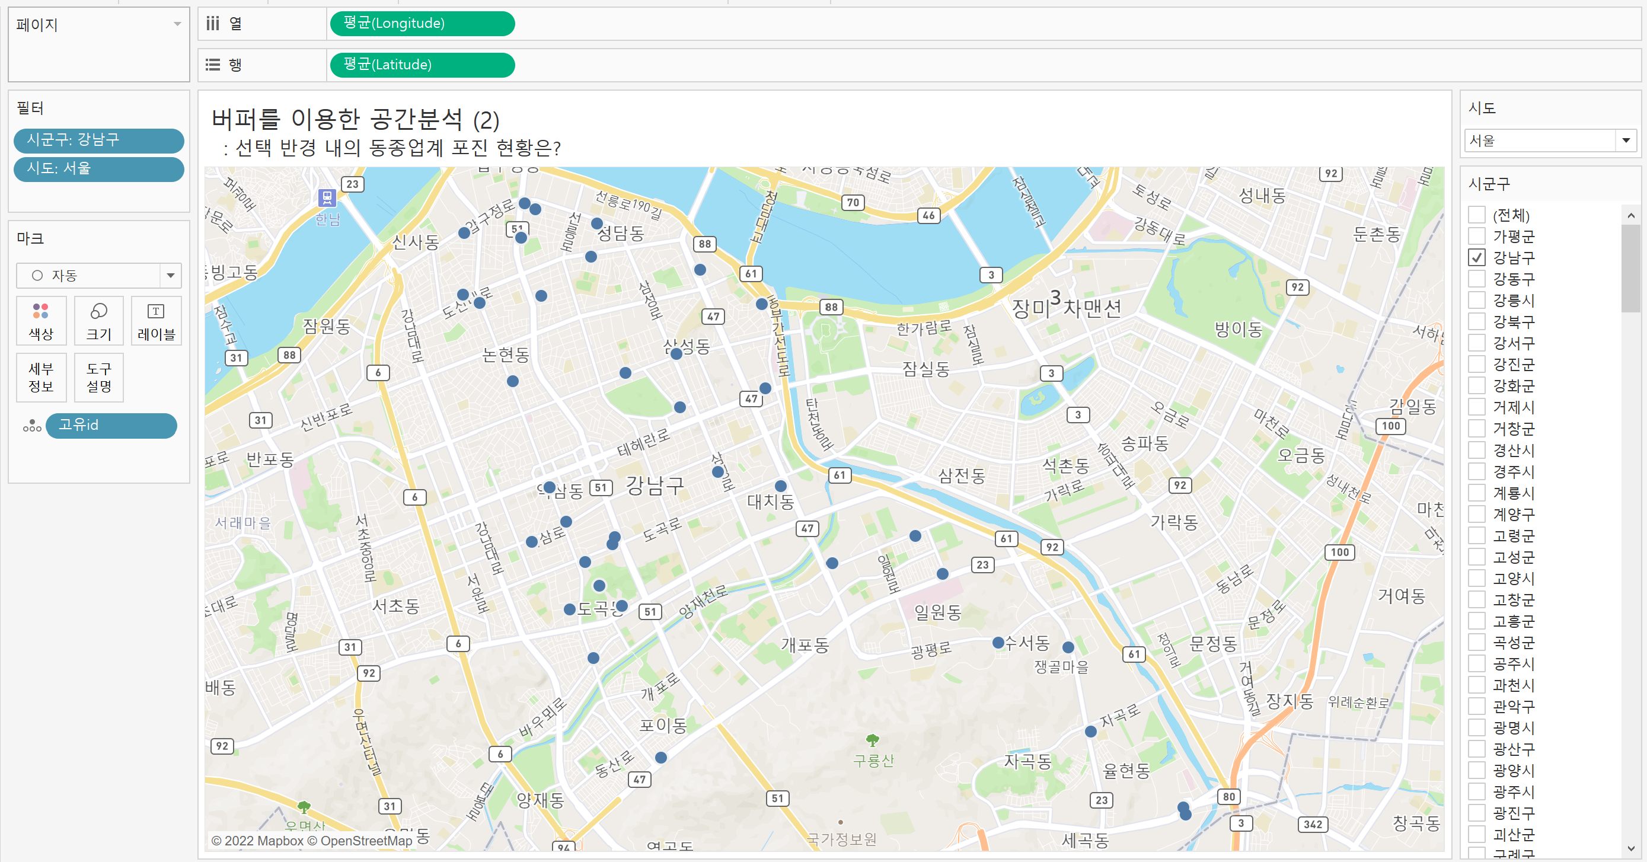Click the 우면산 park tree icon on map
This screenshot has width=1647, height=862.
tap(304, 807)
